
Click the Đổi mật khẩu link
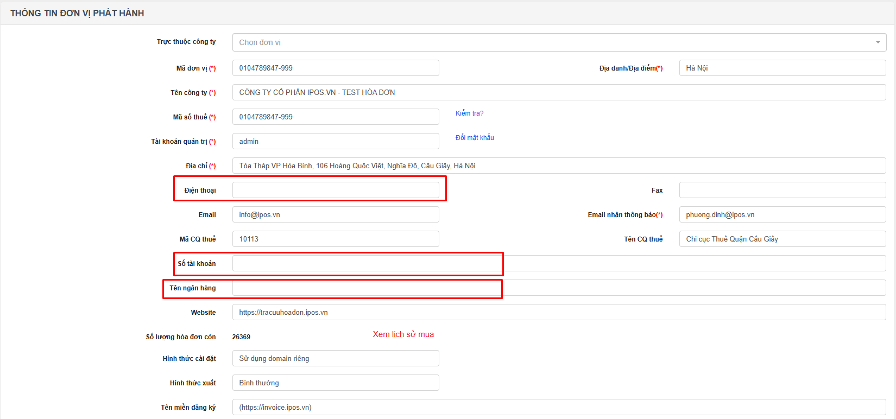coord(475,138)
